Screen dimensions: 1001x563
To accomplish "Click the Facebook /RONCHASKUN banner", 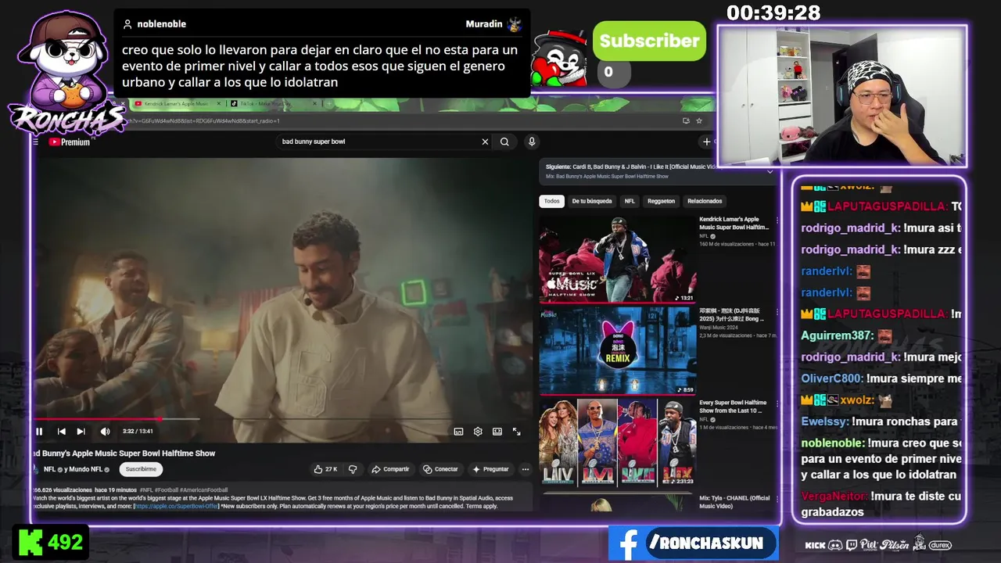I will [x=693, y=543].
